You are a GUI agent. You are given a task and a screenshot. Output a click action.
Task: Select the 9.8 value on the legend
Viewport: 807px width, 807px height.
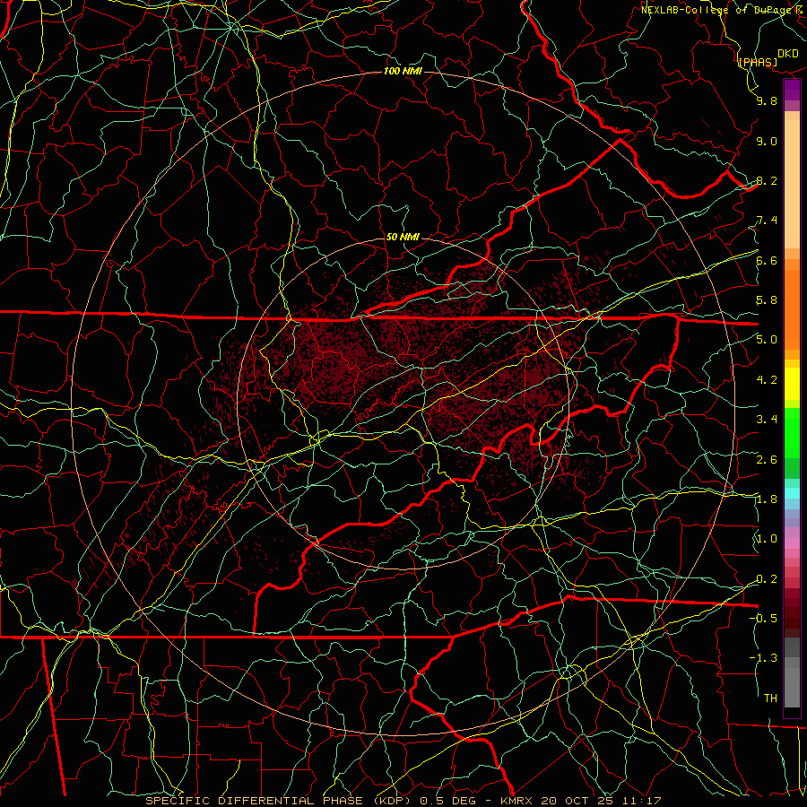(x=767, y=100)
